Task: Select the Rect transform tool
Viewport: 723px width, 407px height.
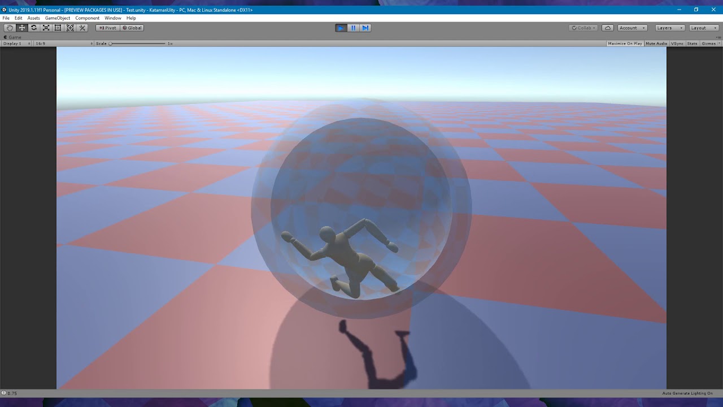Action: pyautogui.click(x=58, y=28)
